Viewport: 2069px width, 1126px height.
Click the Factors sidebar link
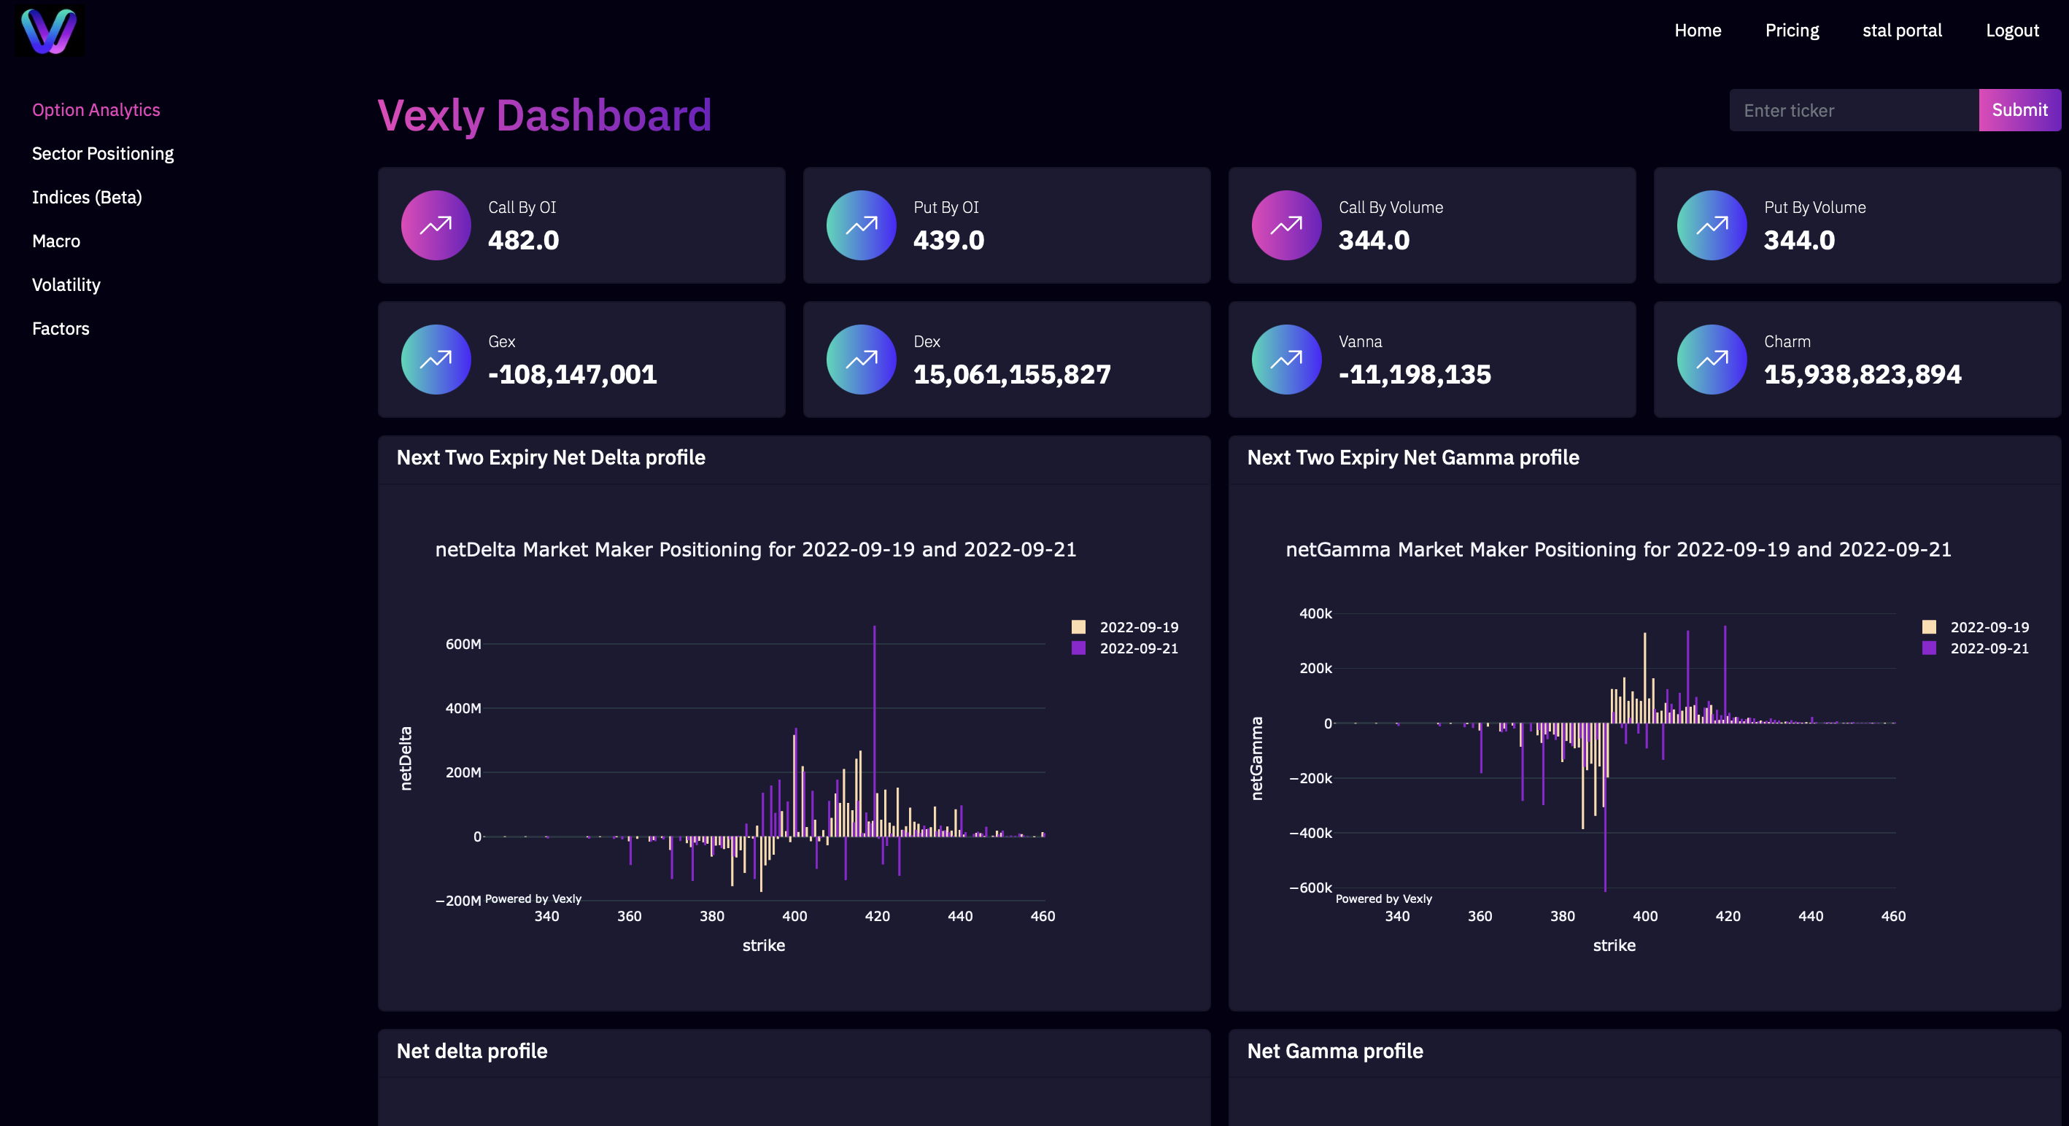coord(61,329)
